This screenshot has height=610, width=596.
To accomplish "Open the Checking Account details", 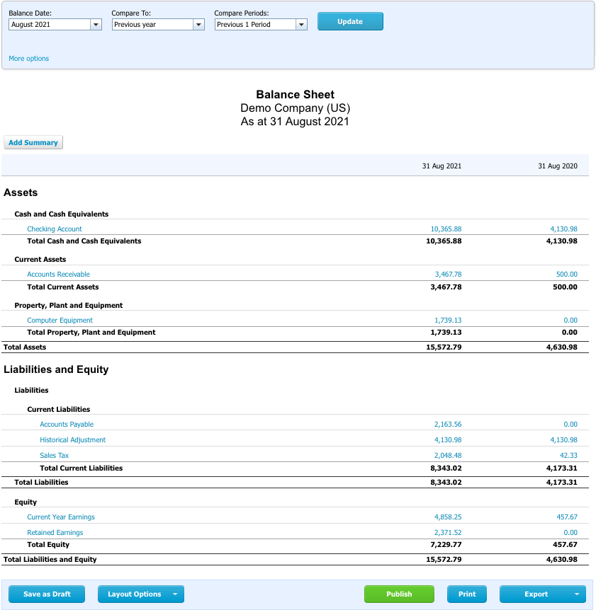I will [55, 229].
